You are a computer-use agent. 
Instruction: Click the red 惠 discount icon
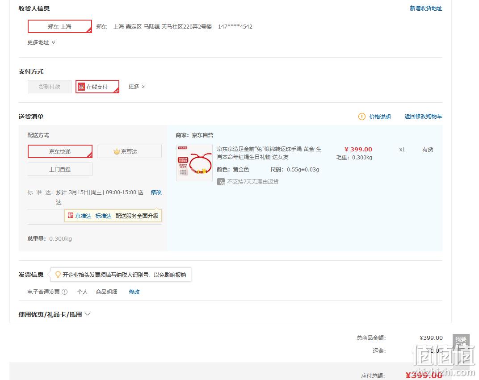click(81, 87)
